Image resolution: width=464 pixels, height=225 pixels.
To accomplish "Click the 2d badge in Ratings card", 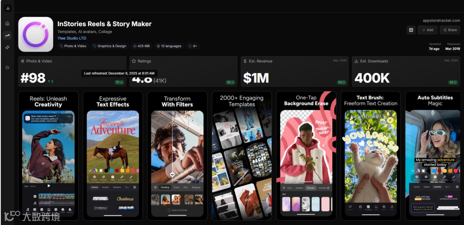I will 231,82.
